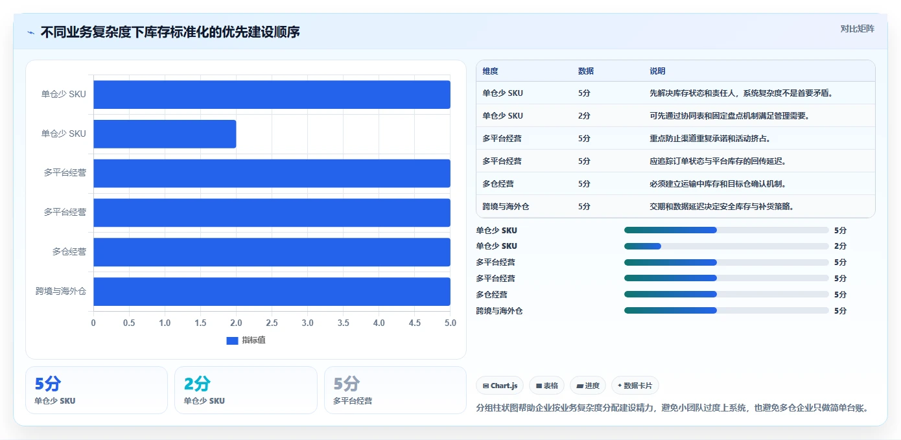Click the progress bar with the 2分 value

726,246
